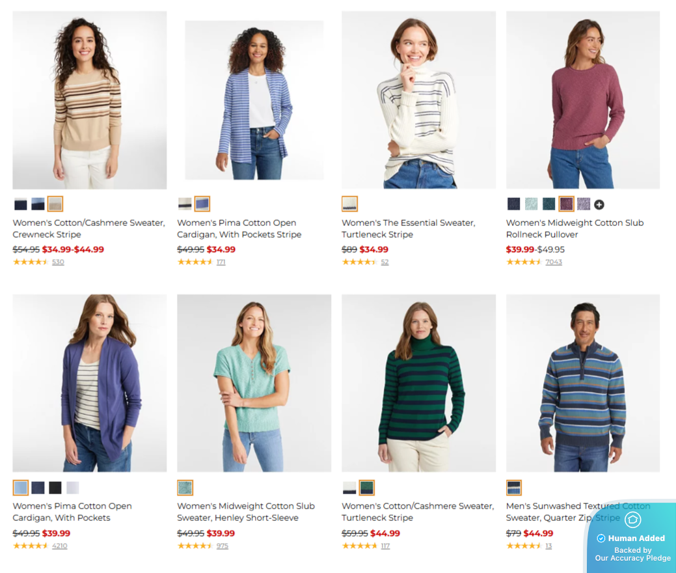Select the blue swatch on the Pima Cotton Open Cardigan Stripe
676x573 pixels.
pos(202,204)
